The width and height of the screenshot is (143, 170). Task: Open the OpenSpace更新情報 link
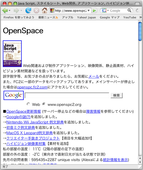pyautogui.click(x=23, y=112)
